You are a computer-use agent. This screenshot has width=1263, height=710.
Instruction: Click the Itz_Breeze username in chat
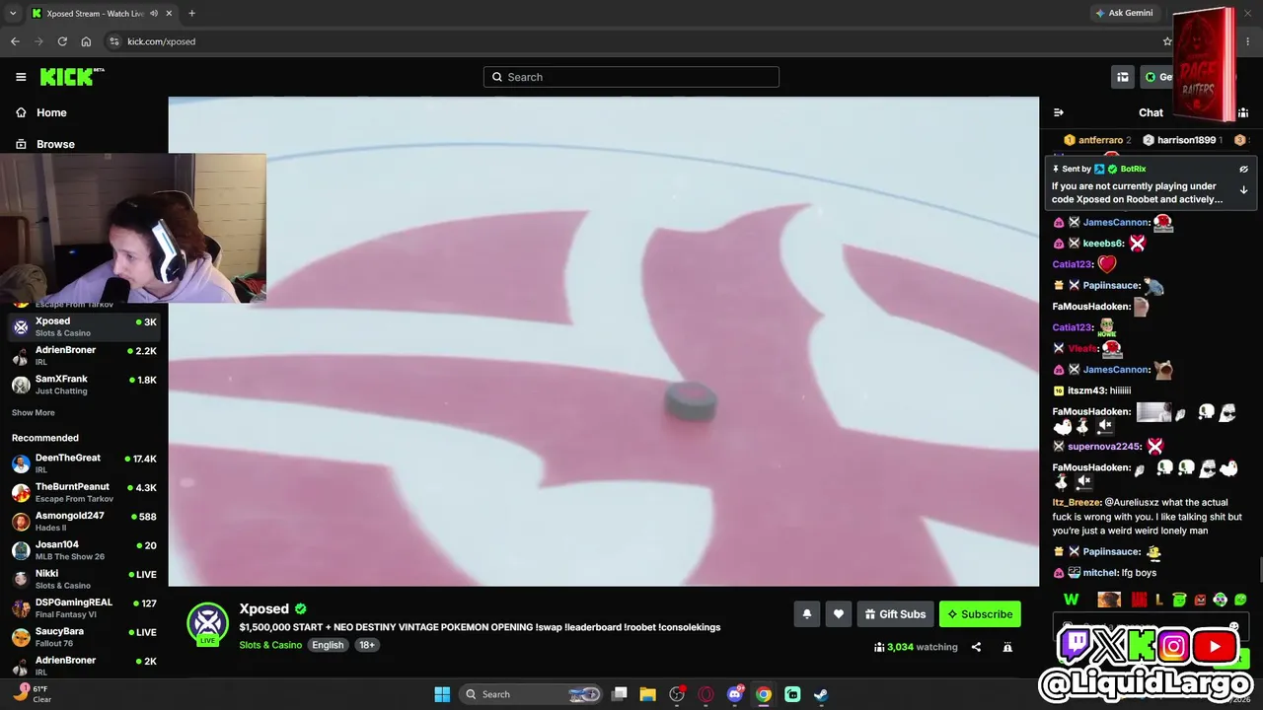click(x=1077, y=502)
